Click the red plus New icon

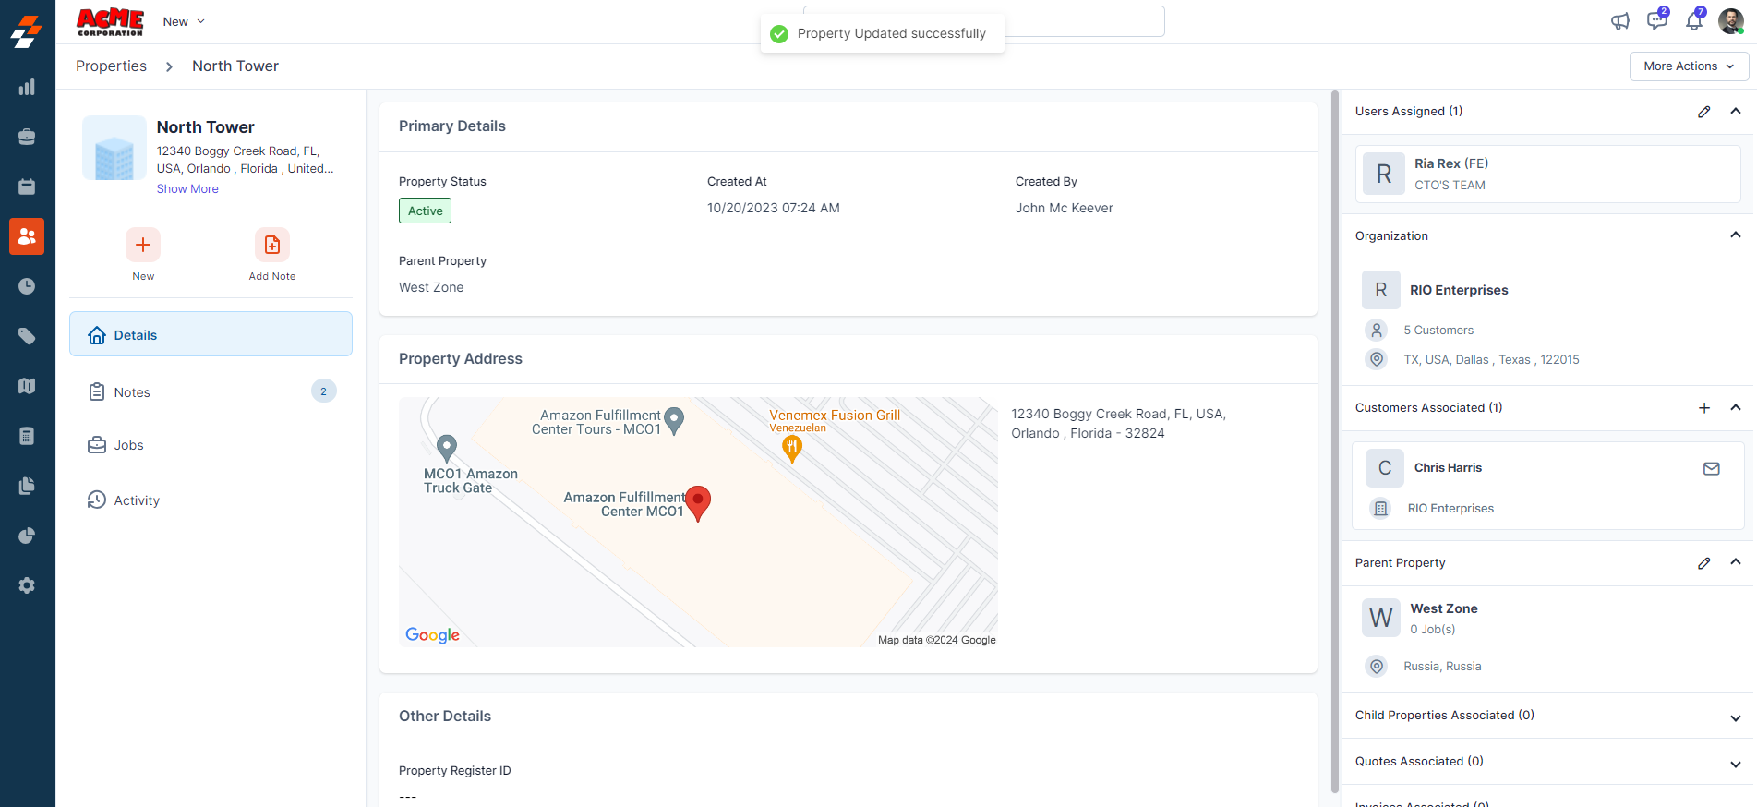143,245
